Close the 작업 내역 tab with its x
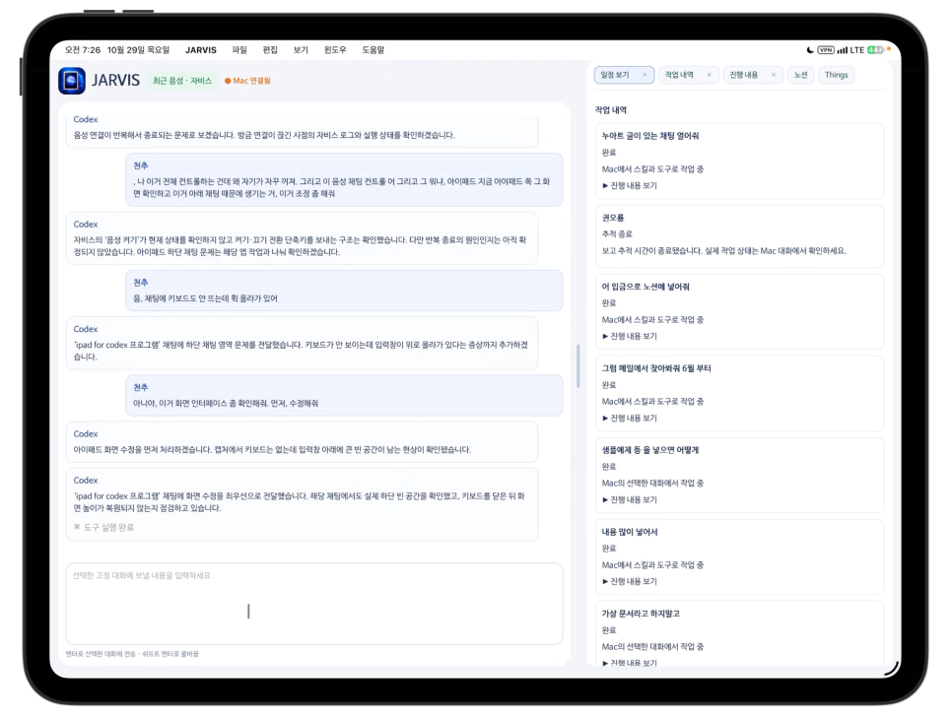 [709, 75]
